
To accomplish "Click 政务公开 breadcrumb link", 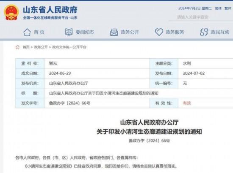I will tap(41, 47).
